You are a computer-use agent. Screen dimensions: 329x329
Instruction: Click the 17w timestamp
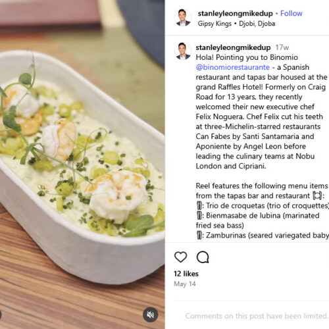click(282, 47)
